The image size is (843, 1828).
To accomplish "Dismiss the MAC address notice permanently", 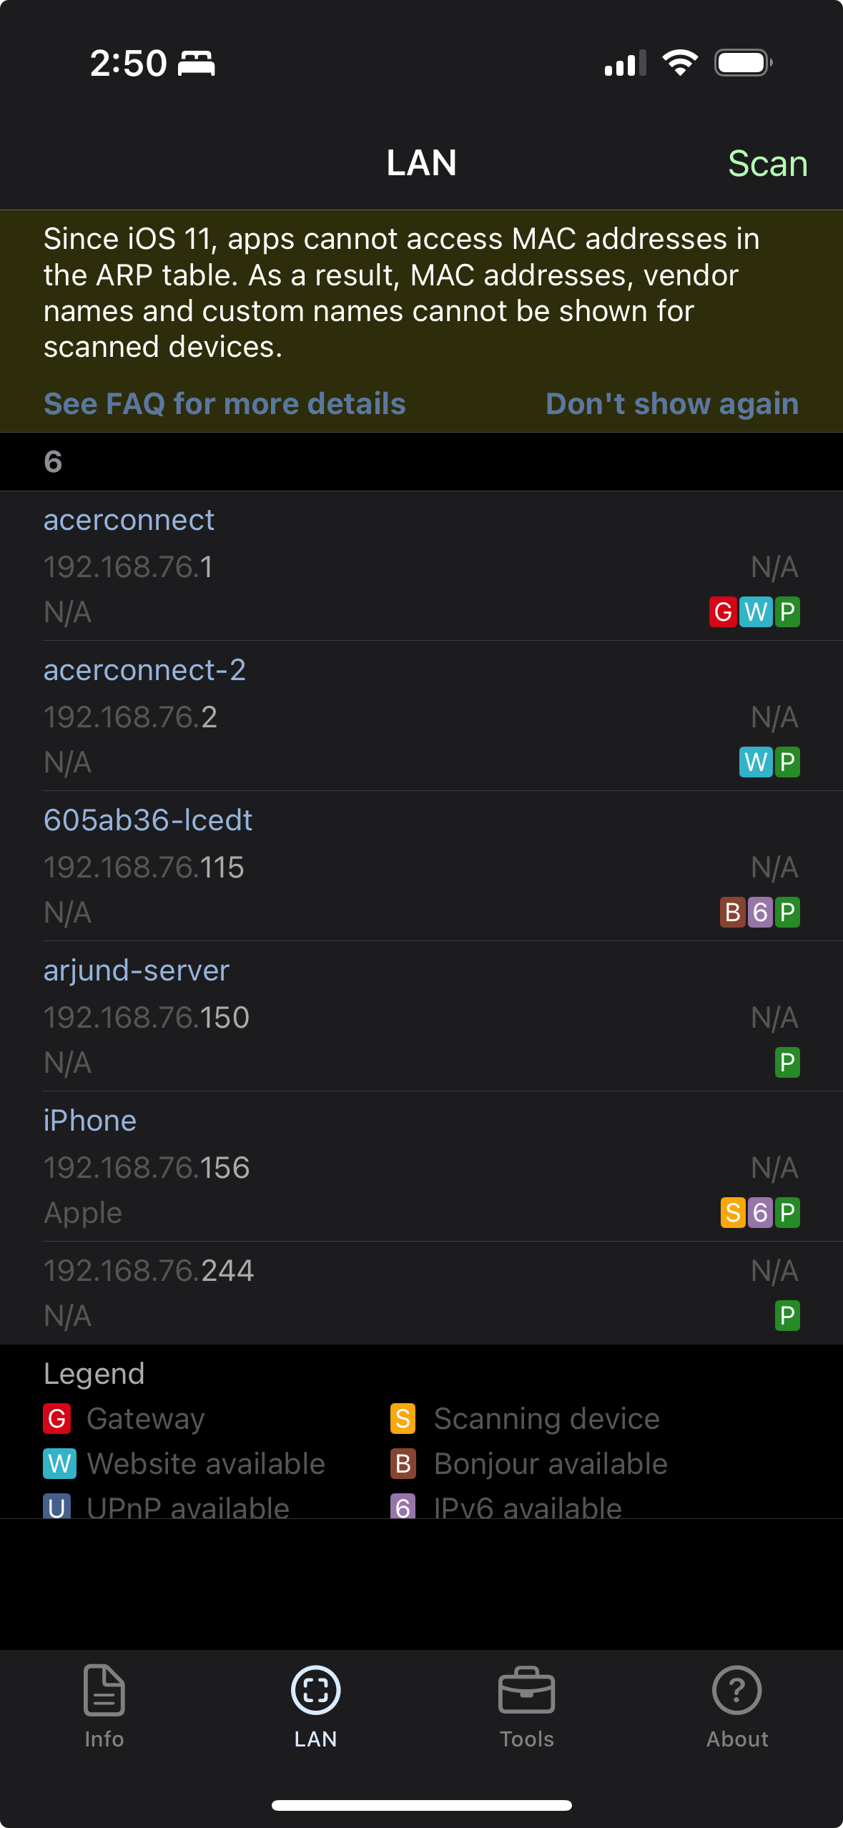I will click(673, 403).
